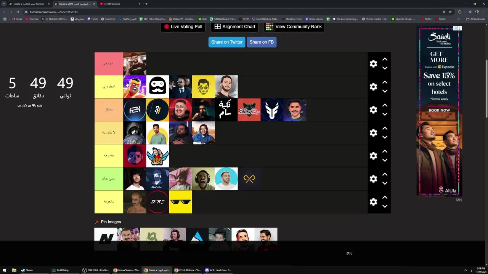
Task: Open the settings gear for the مااعرفه tier
Action: click(x=373, y=202)
